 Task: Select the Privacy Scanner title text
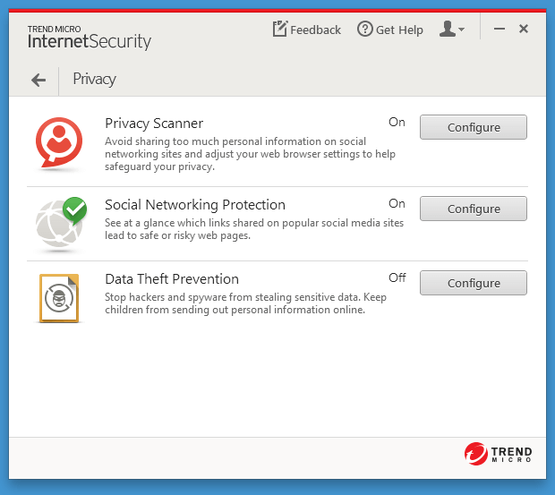[x=154, y=124]
